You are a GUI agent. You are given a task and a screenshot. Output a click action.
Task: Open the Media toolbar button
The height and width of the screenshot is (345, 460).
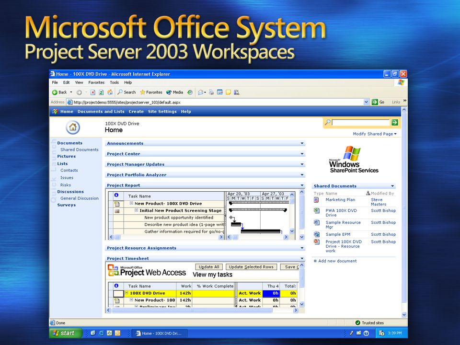click(x=174, y=92)
